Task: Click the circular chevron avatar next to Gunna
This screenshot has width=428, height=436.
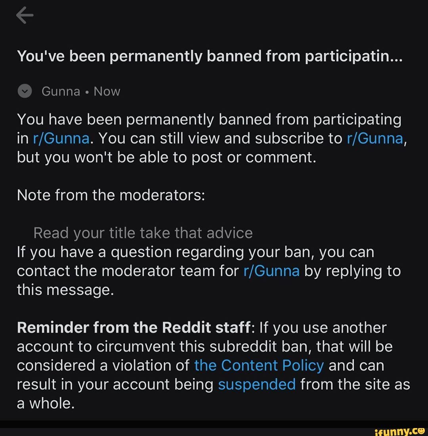Action: (25, 91)
